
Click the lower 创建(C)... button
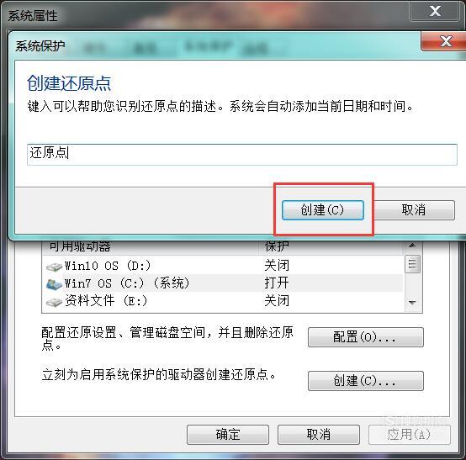pos(366,381)
